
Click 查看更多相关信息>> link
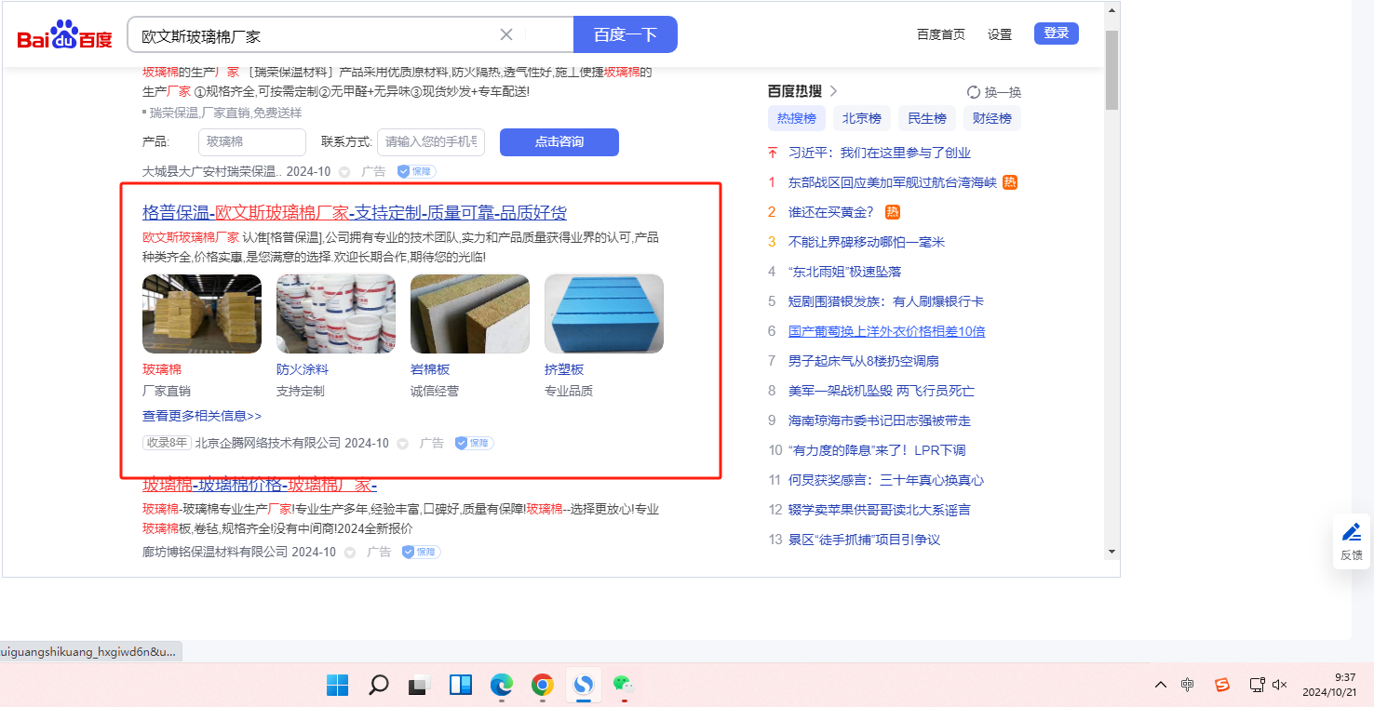click(x=202, y=416)
